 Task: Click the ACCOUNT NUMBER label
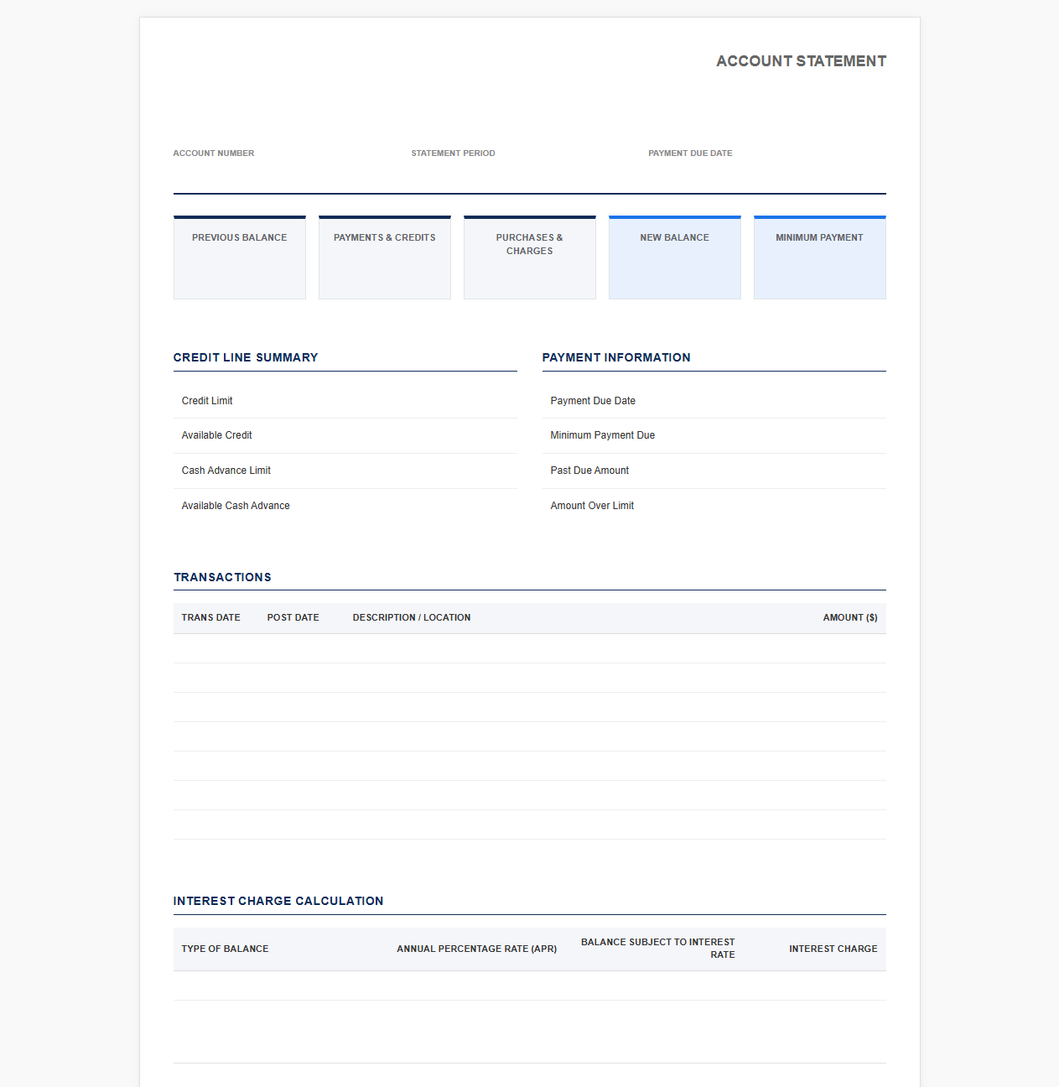[214, 153]
